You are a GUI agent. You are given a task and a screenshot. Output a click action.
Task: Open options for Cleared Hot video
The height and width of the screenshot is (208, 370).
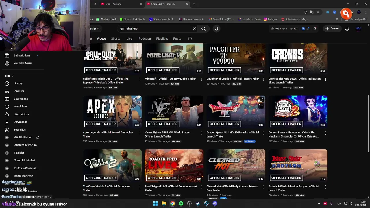click(264, 187)
